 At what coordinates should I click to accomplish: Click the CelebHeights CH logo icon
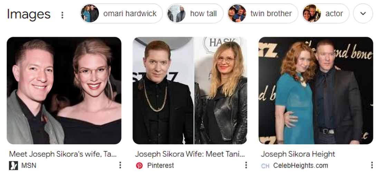point(265,166)
